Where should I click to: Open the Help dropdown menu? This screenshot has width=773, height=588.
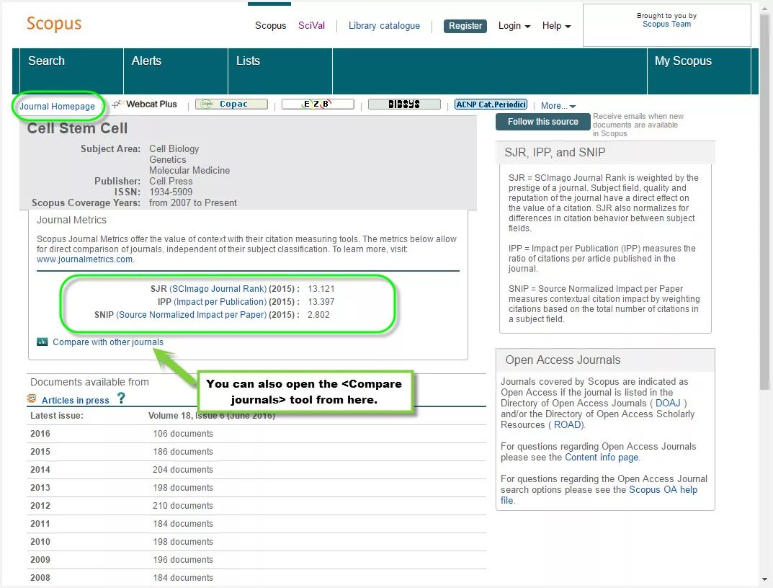(x=557, y=26)
